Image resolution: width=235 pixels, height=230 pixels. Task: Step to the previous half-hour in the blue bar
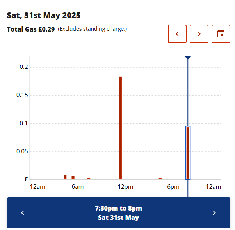click(x=23, y=213)
